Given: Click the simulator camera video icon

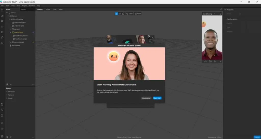Looking at the screenshot, I should 205,61.
